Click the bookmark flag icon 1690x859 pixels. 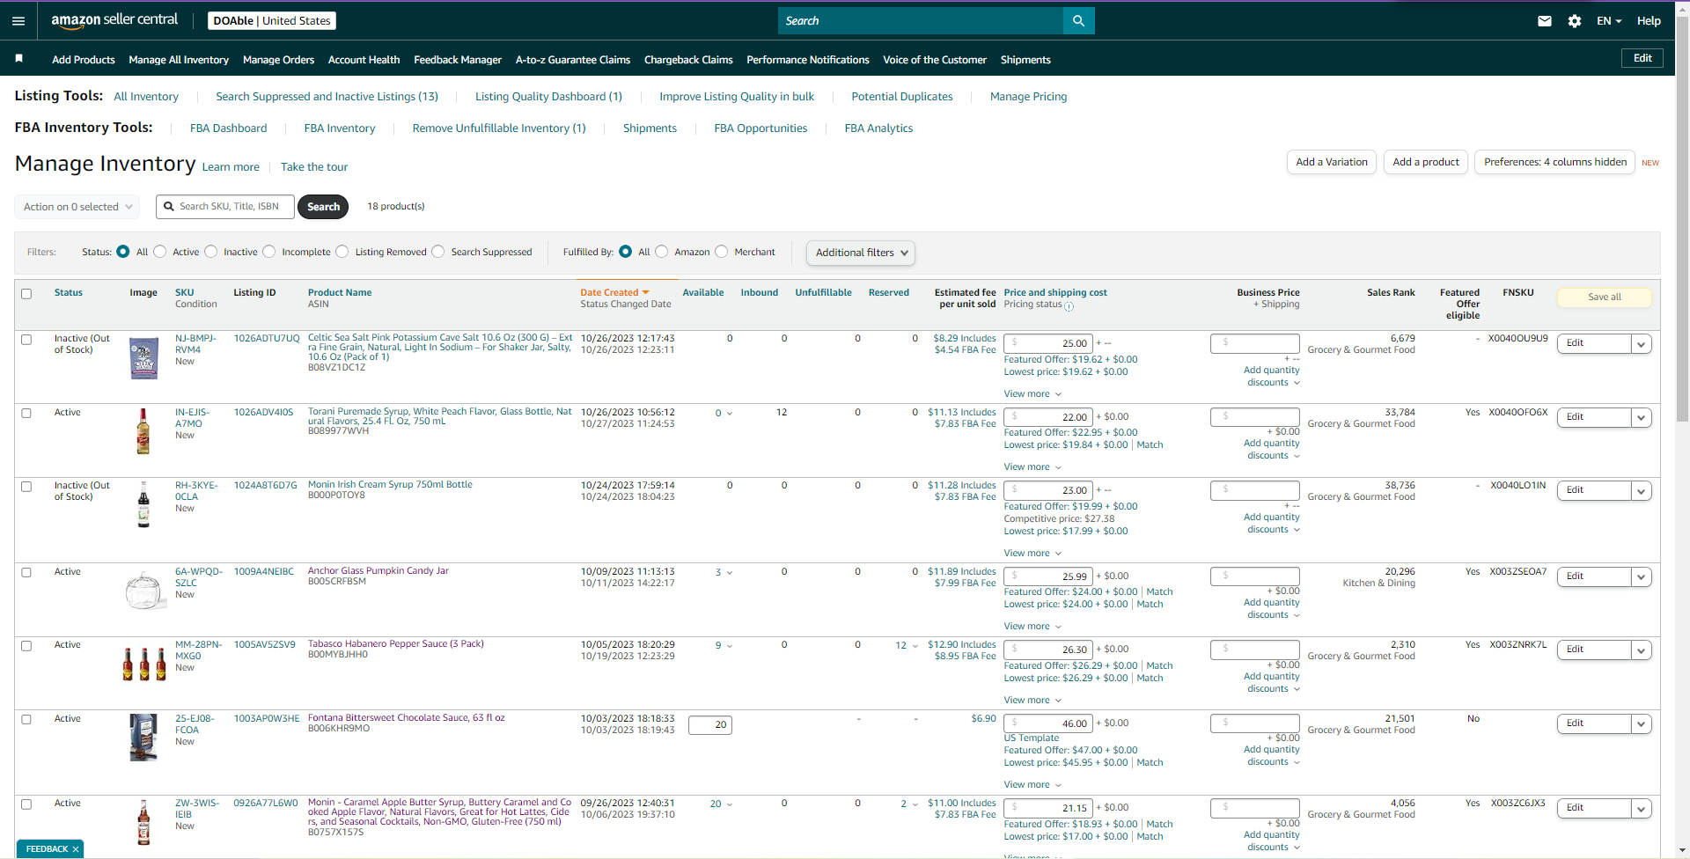point(18,58)
